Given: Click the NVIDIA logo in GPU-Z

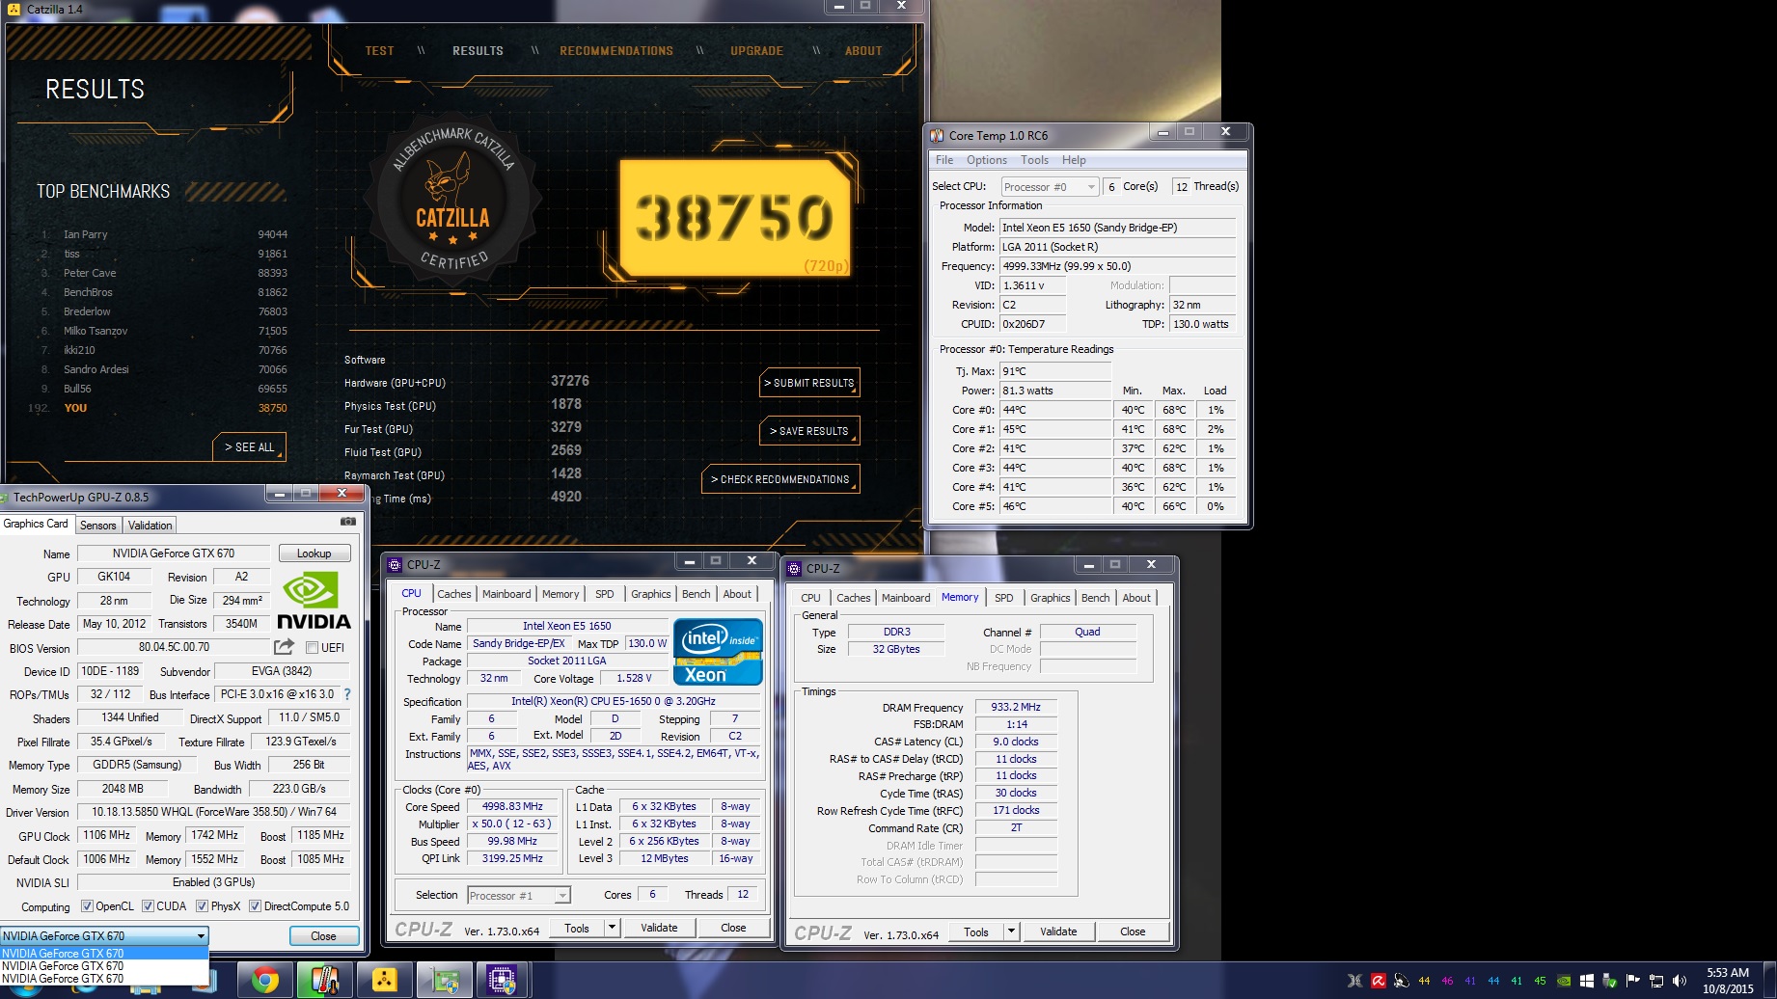Looking at the screenshot, I should coord(314,600).
